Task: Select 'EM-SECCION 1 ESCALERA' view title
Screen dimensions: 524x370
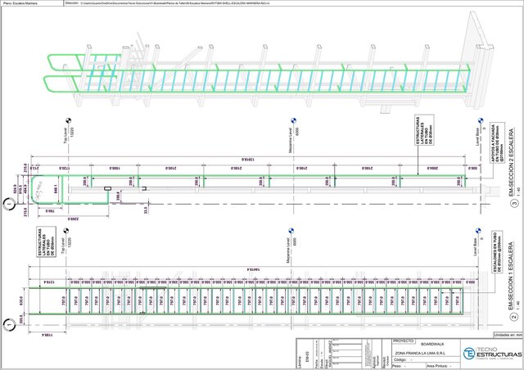Action: (510, 277)
